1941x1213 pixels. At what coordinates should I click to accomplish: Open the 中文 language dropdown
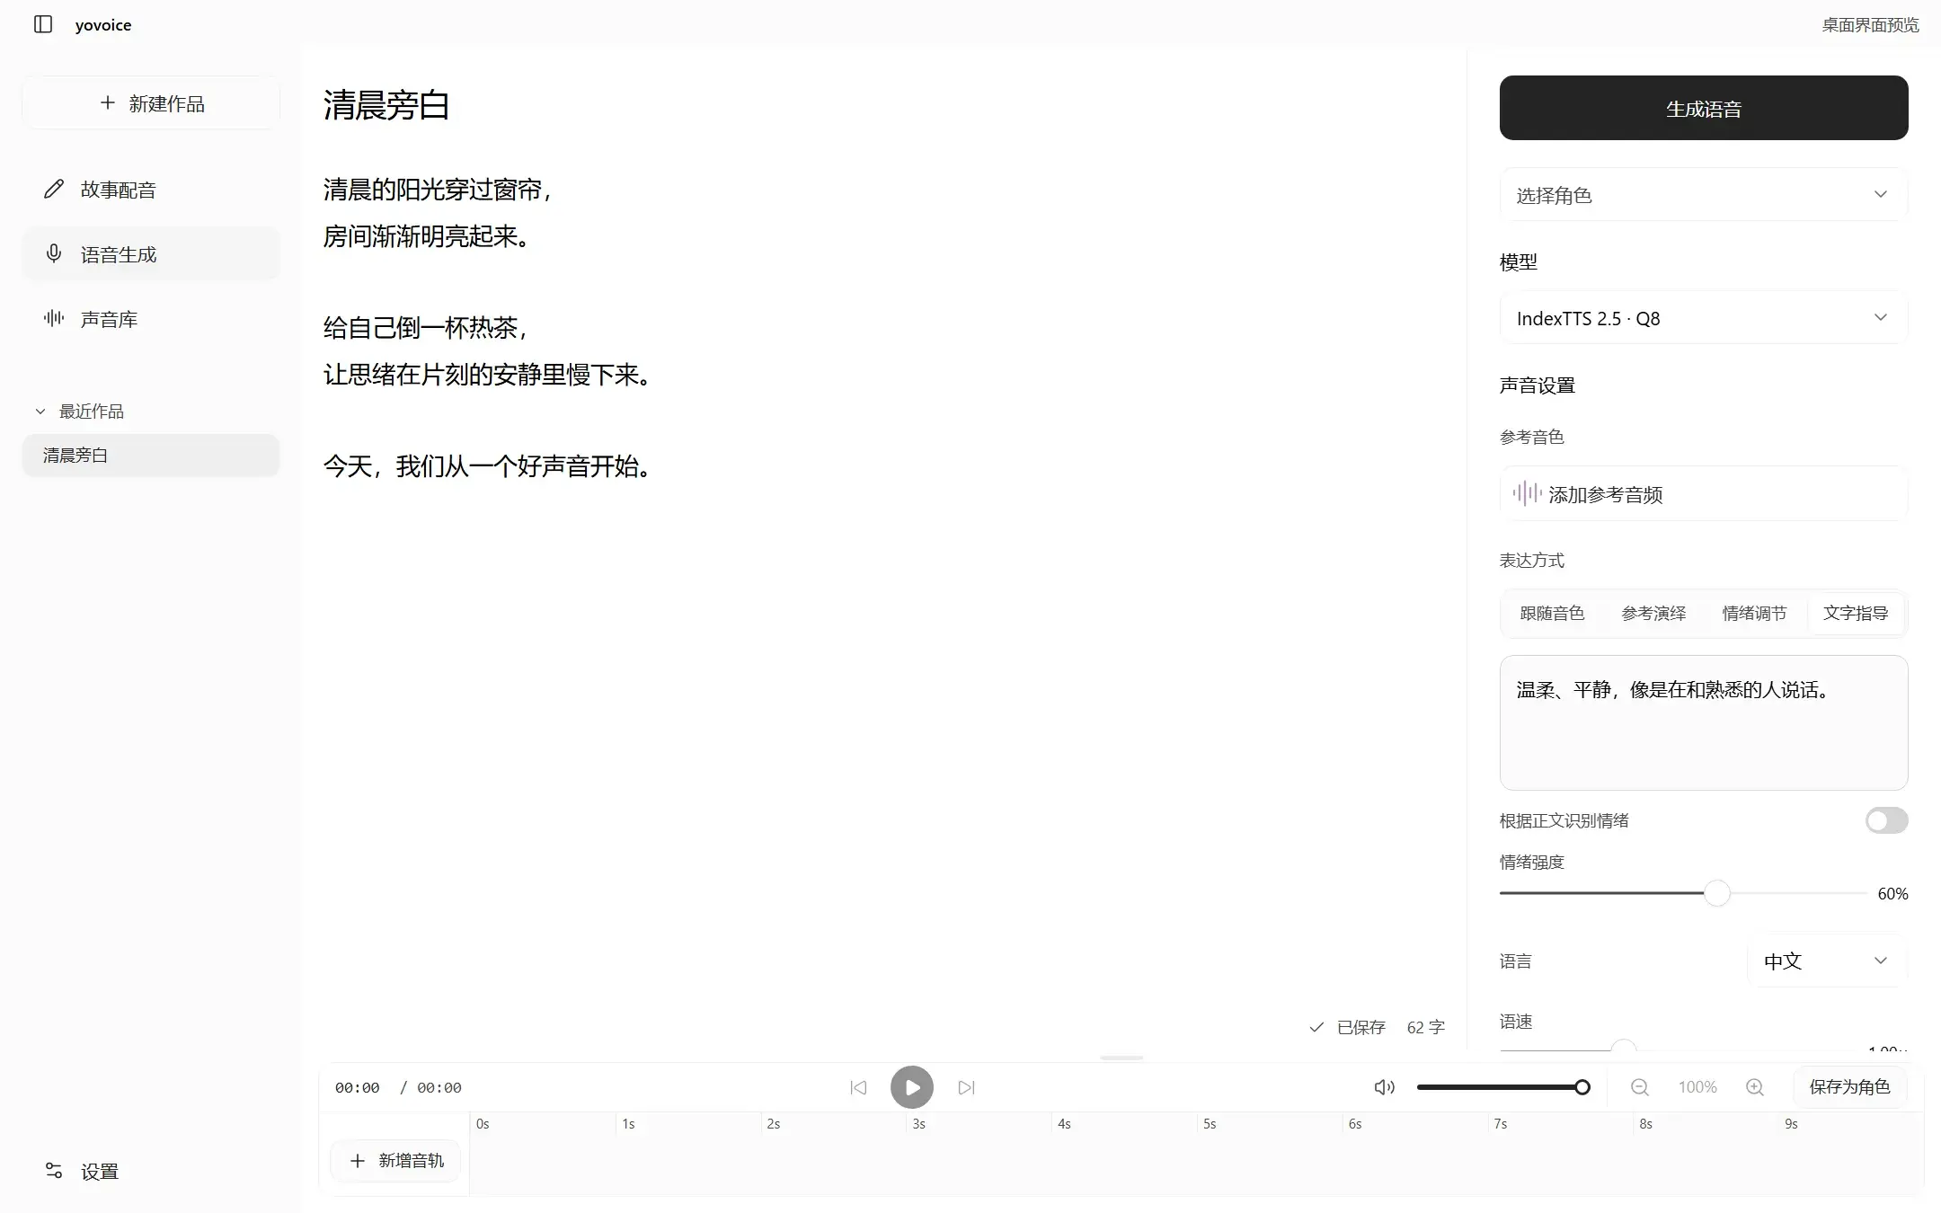coord(1828,961)
